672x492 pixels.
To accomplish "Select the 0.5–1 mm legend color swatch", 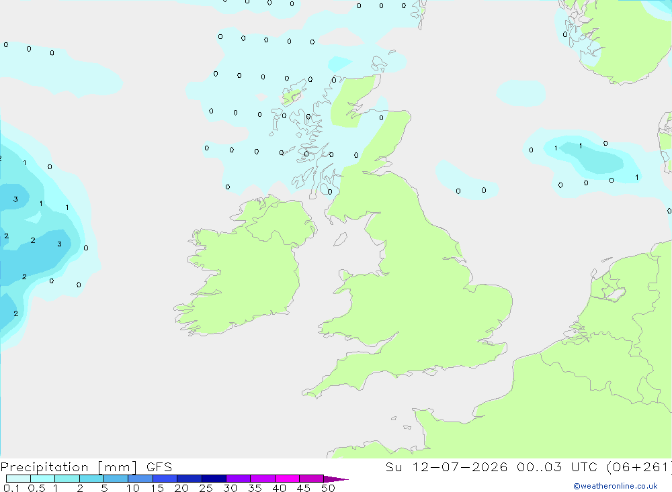I will pyautogui.click(x=42, y=479).
